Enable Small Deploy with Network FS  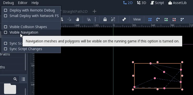pyautogui.click(x=31, y=16)
